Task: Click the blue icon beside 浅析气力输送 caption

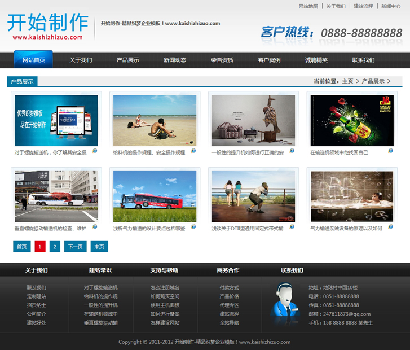Action: 193,227
